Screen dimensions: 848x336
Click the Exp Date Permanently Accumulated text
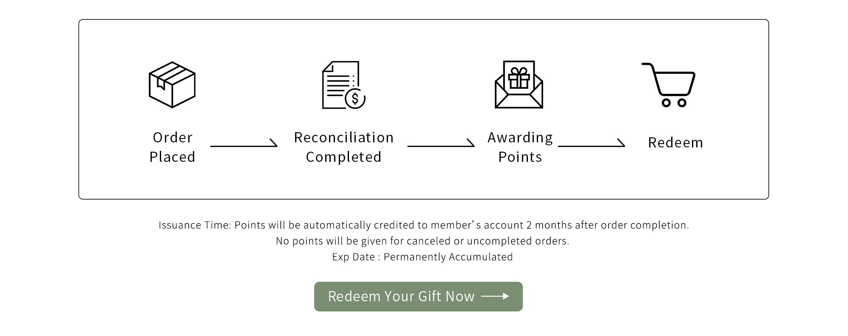click(422, 257)
